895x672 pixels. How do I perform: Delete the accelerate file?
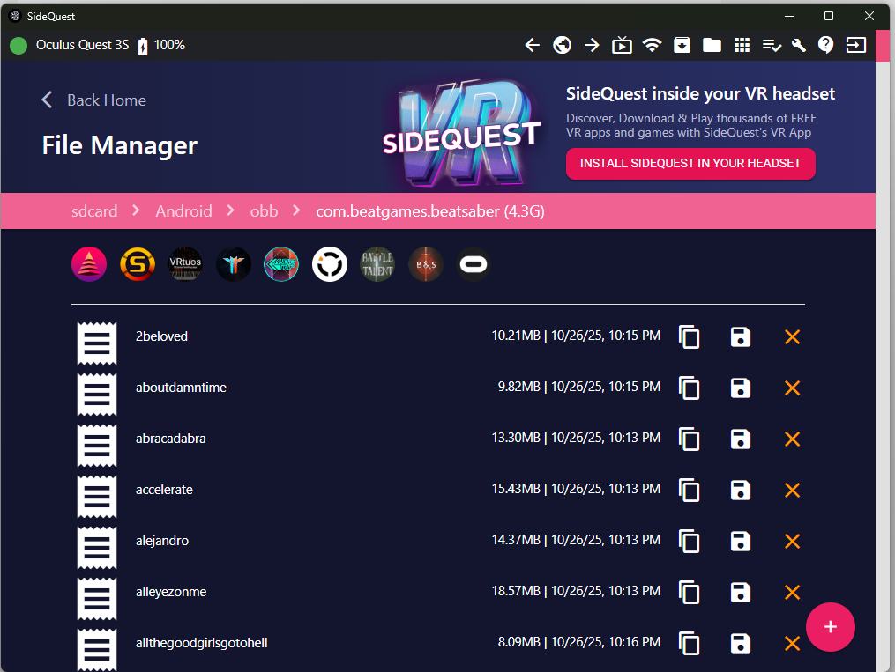(x=792, y=491)
